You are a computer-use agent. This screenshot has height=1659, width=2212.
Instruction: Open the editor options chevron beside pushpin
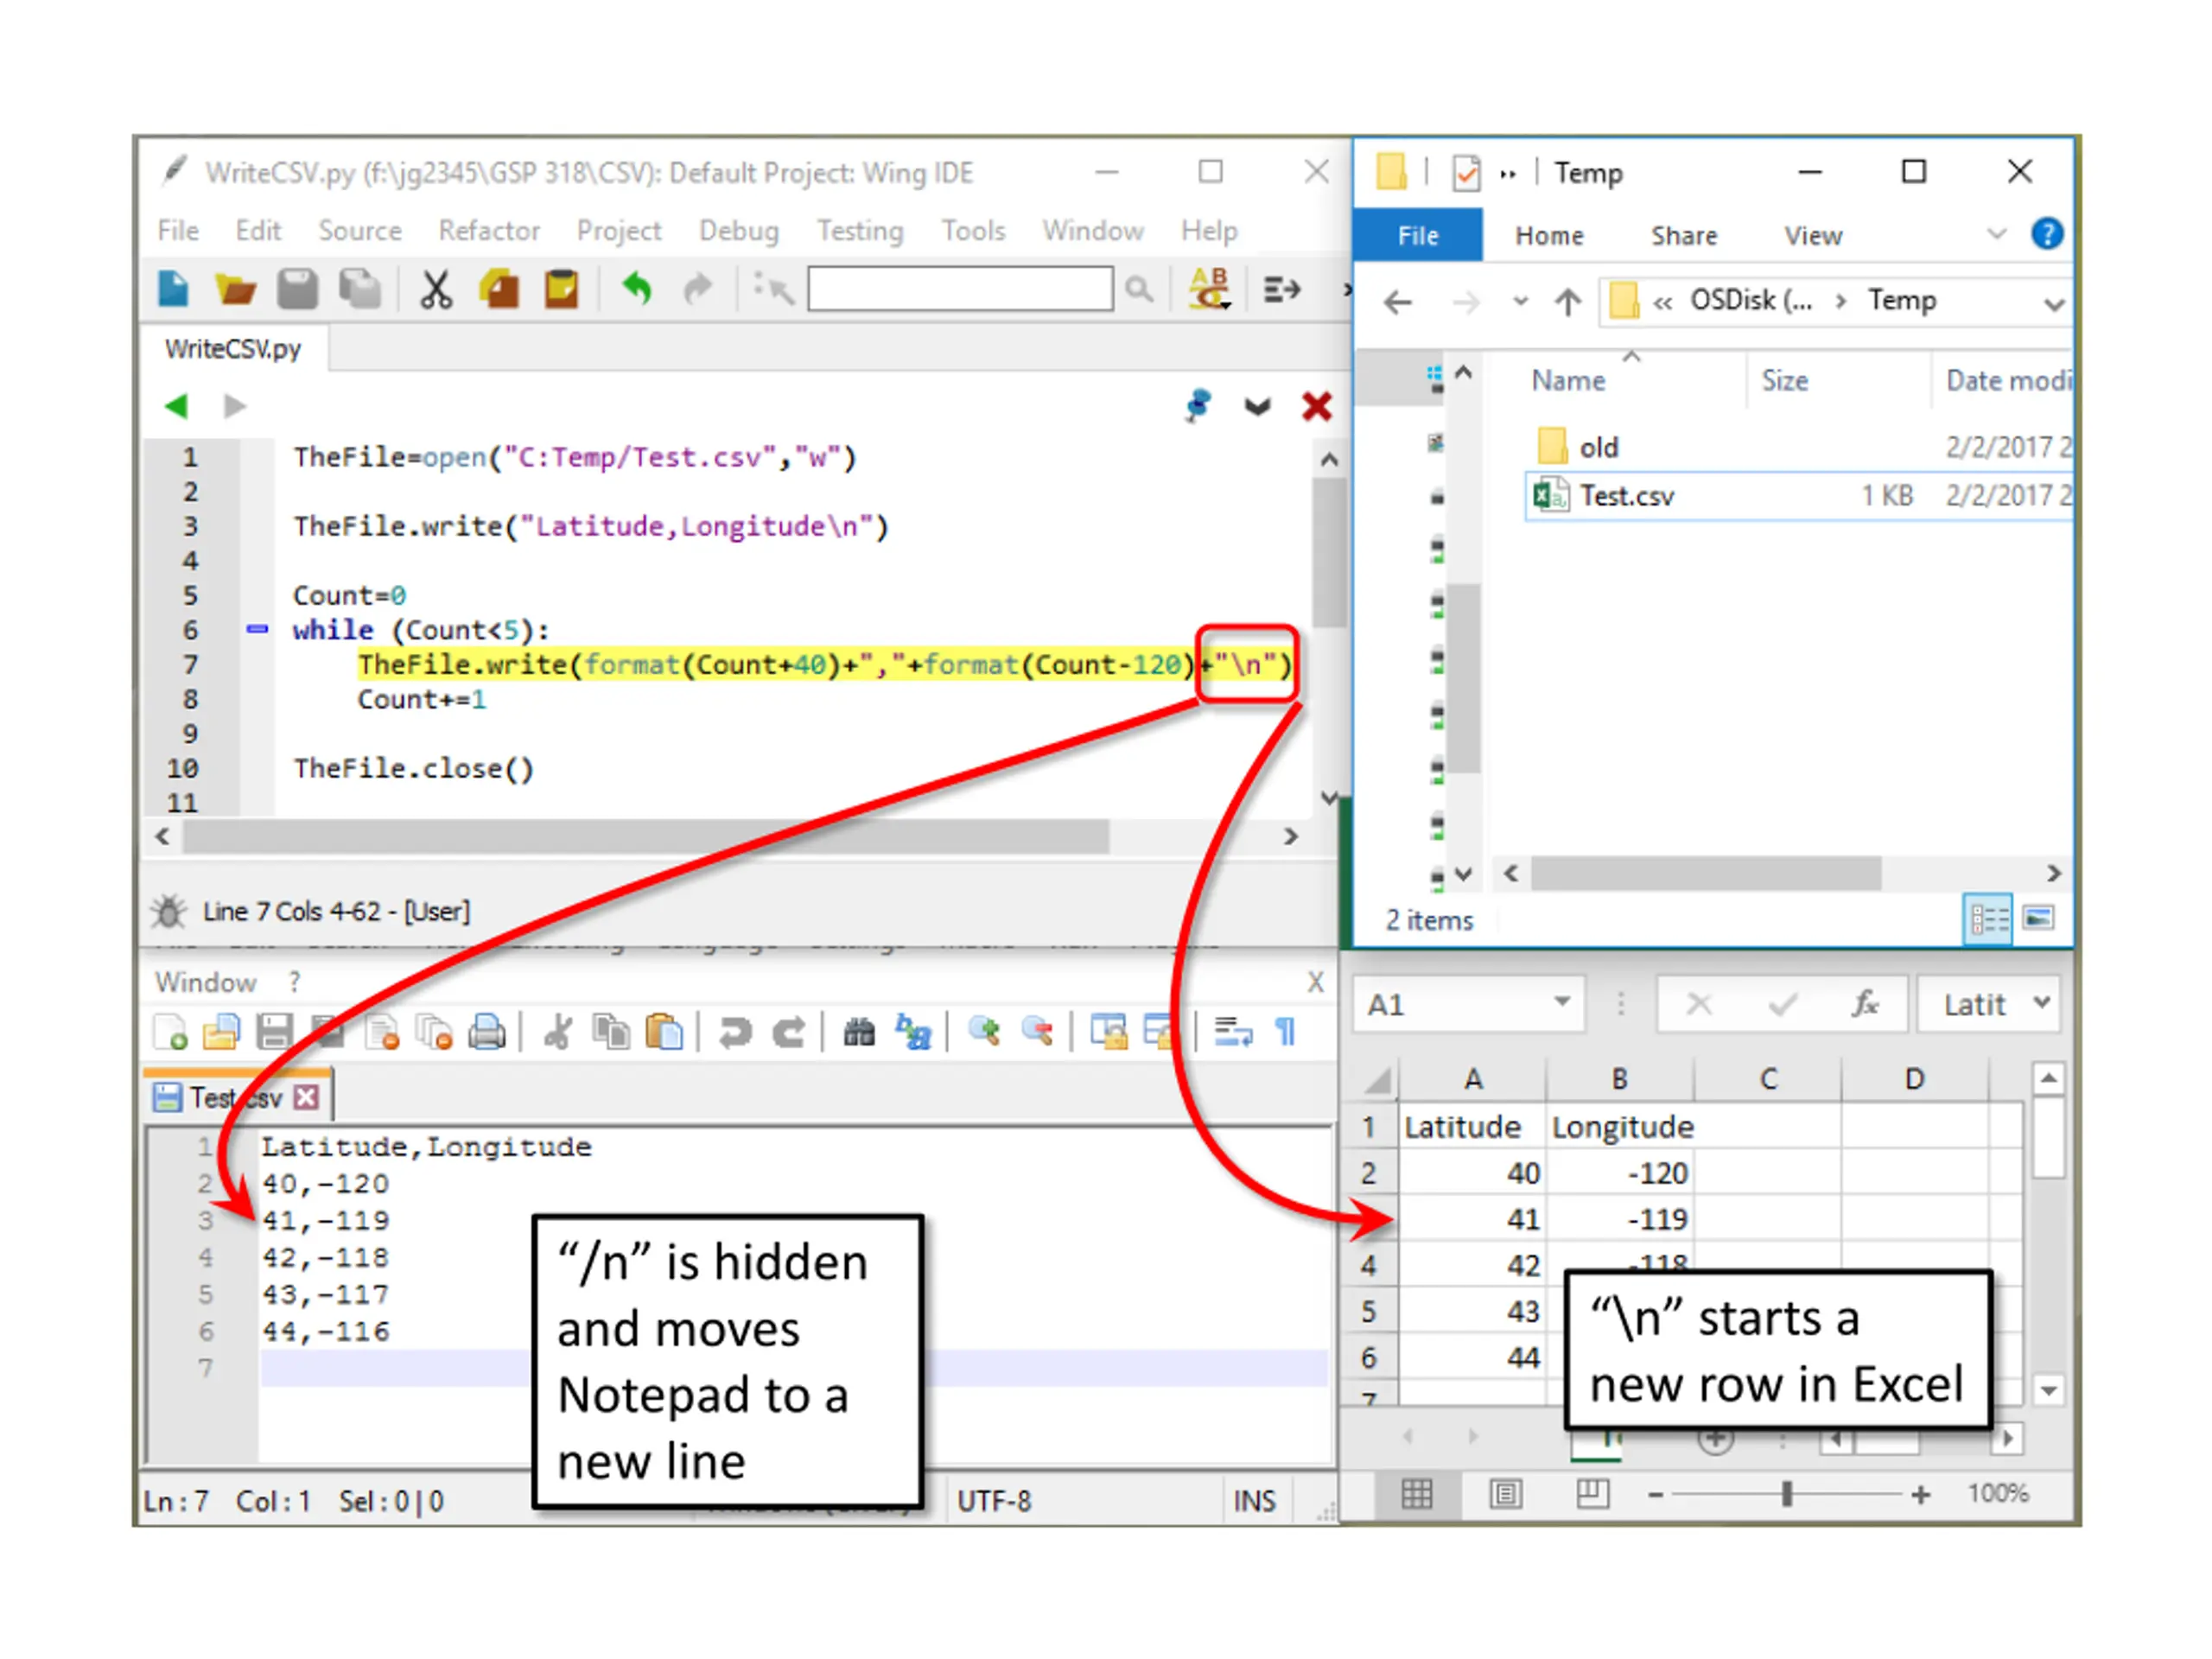1258,406
